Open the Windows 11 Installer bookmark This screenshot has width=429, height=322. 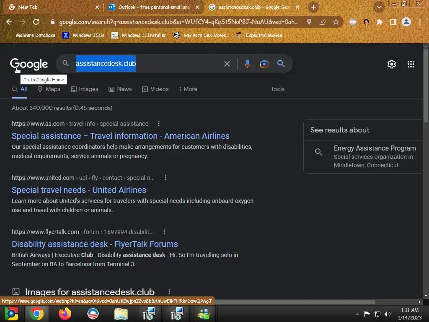coord(139,35)
